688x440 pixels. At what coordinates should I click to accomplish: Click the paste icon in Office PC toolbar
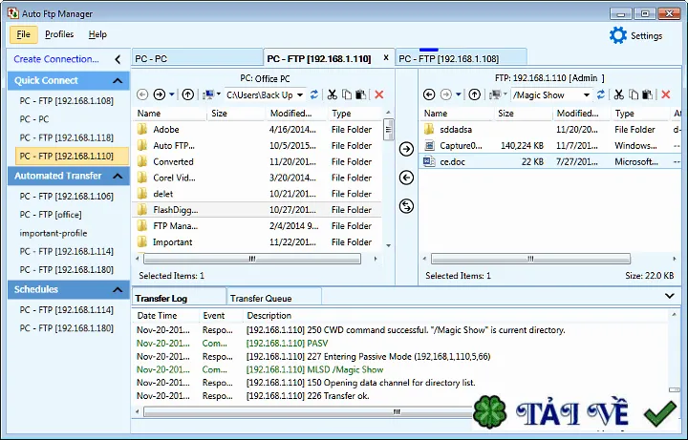360,94
